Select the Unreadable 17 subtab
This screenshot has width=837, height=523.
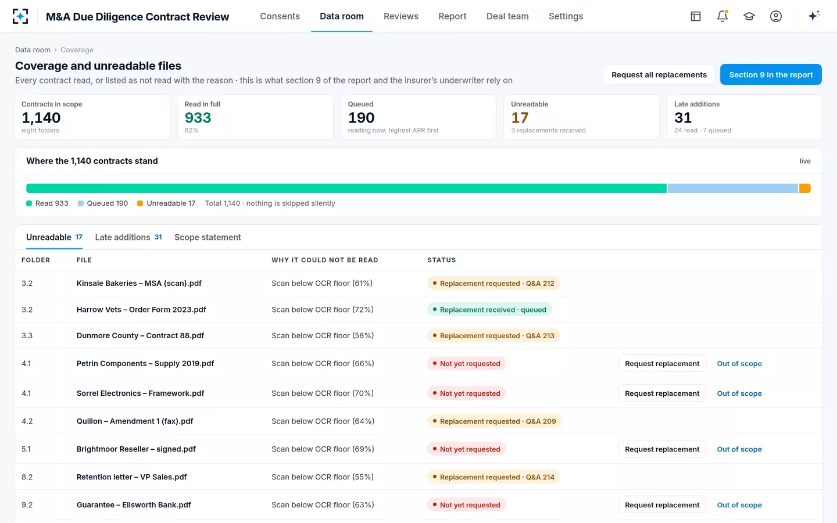55,237
